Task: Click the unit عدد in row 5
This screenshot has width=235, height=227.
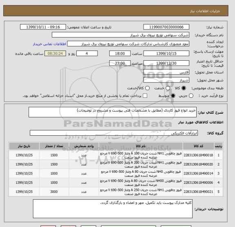Action: [84, 192]
